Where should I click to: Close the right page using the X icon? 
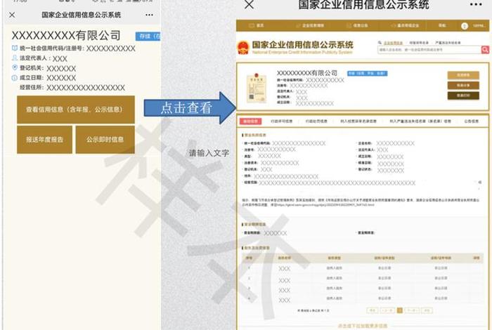tap(249, 4)
